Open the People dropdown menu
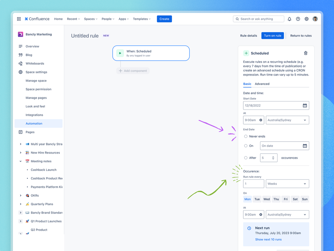This screenshot has height=251, width=334. [108, 19]
